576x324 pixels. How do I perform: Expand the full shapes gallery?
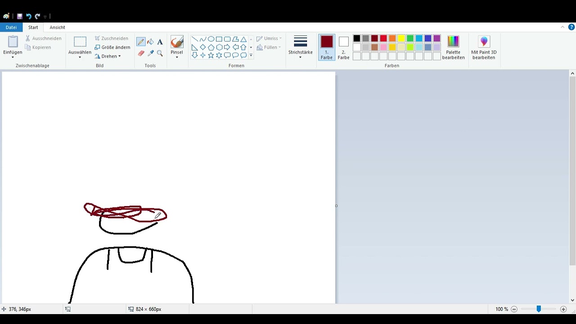tap(251, 55)
